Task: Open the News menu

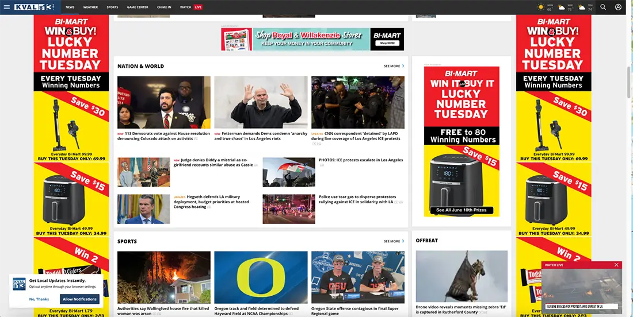Action: coord(70,7)
